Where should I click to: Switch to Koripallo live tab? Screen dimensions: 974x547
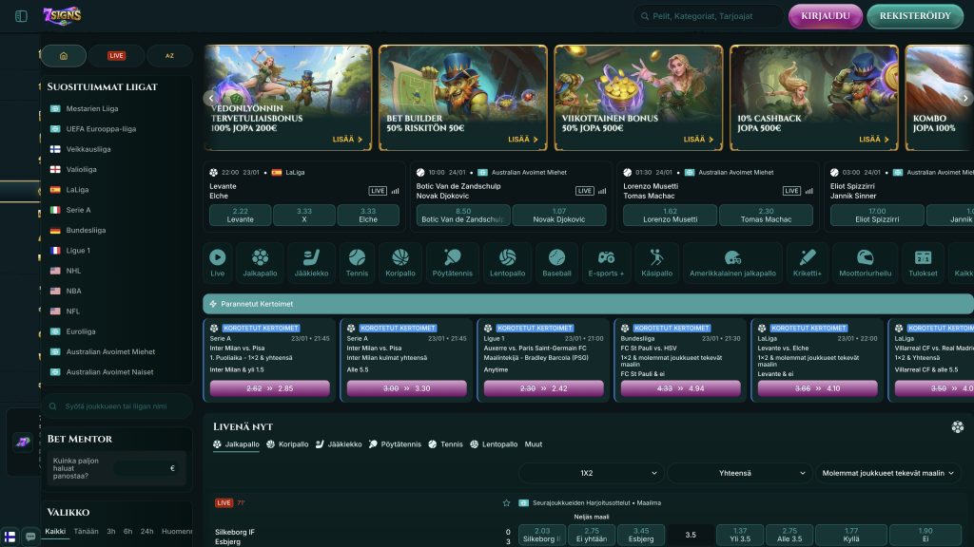click(287, 444)
